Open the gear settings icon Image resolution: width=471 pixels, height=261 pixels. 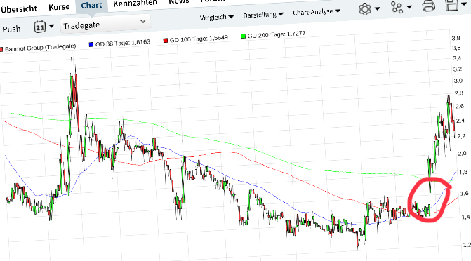point(365,9)
